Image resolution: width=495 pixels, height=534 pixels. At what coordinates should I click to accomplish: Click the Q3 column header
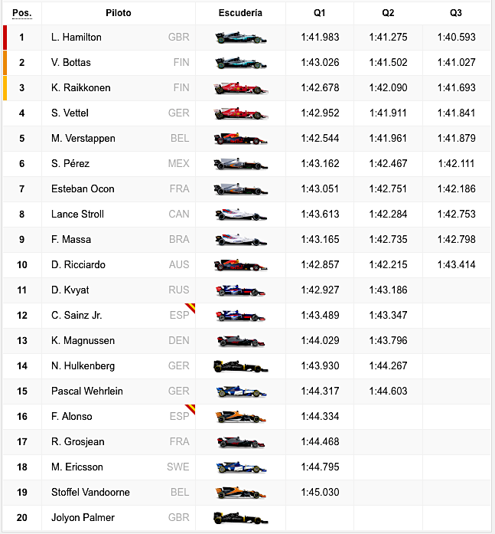point(456,13)
